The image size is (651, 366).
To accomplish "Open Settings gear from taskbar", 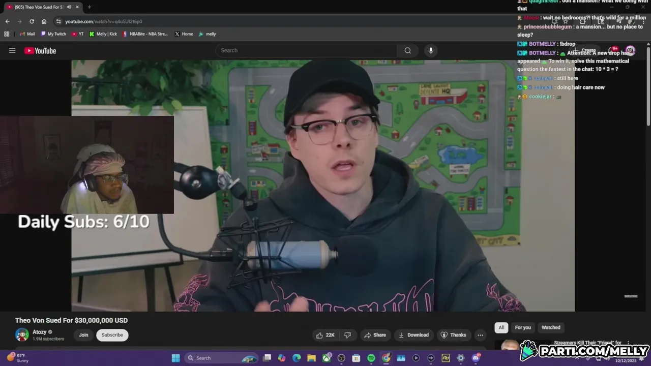I will click(461, 358).
